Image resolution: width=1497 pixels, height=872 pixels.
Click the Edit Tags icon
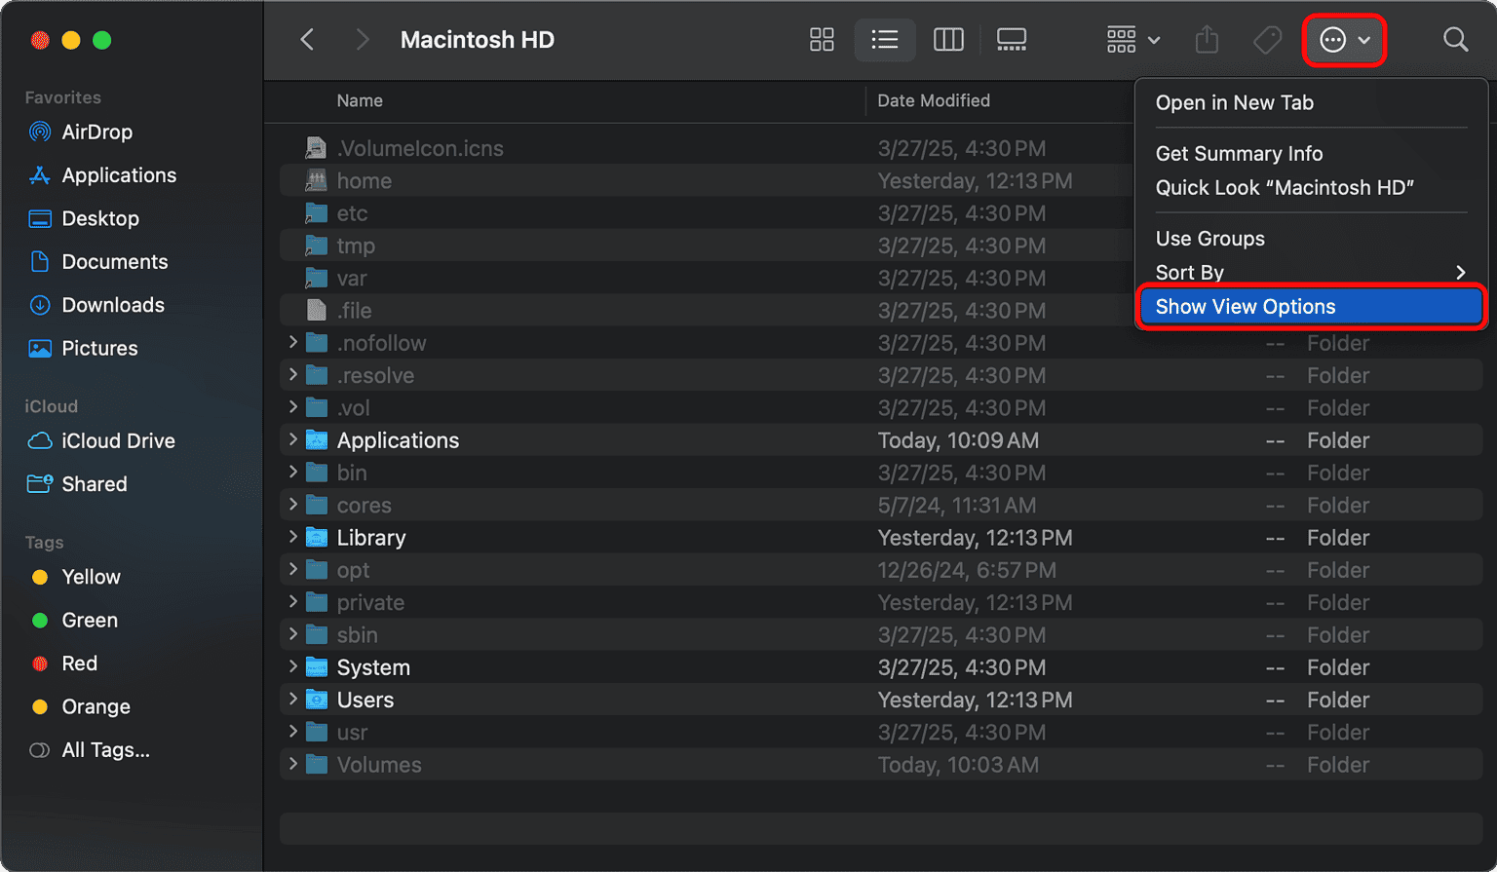pos(1267,40)
